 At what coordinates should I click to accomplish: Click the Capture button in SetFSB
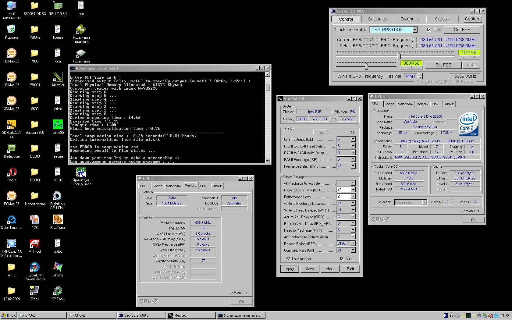[472, 19]
